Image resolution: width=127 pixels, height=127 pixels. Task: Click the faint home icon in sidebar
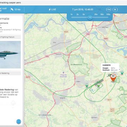click(13, 103)
